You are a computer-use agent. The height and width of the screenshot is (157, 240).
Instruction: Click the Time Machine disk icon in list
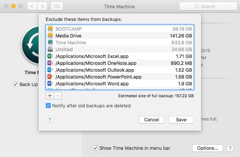click(x=50, y=42)
